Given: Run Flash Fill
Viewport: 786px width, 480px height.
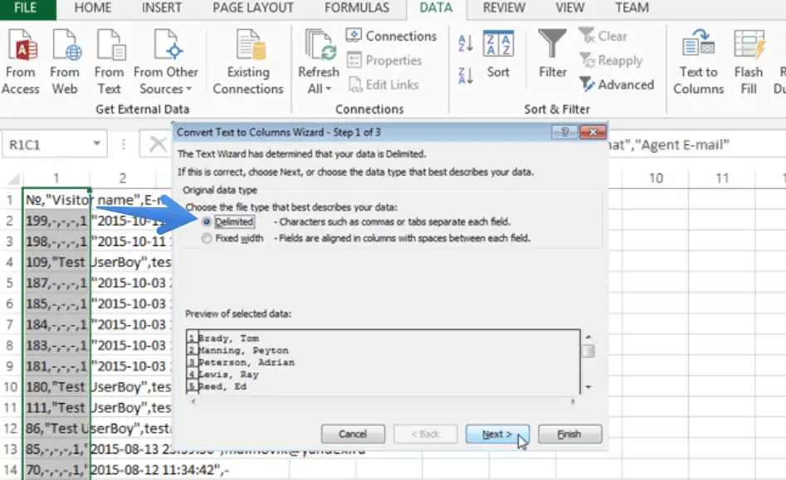Looking at the screenshot, I should click(x=749, y=61).
